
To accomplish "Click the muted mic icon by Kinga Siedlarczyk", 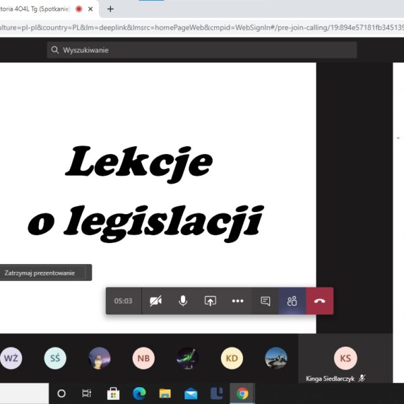I will tap(362, 378).
